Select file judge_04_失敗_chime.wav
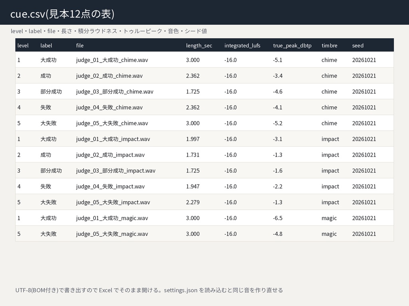This screenshot has height=306, width=409. 109,108
